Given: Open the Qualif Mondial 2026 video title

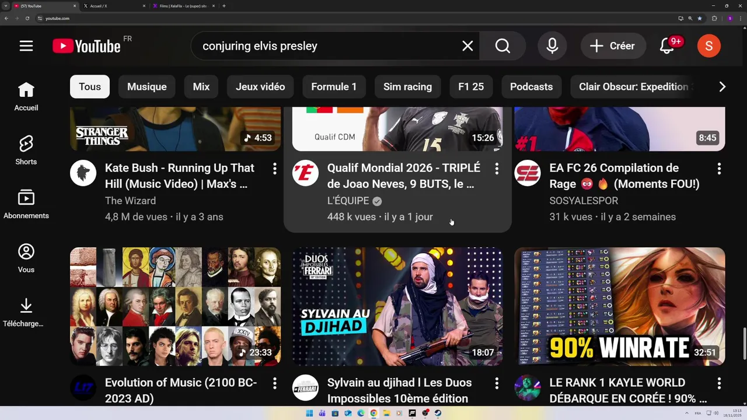Looking at the screenshot, I should [x=404, y=176].
